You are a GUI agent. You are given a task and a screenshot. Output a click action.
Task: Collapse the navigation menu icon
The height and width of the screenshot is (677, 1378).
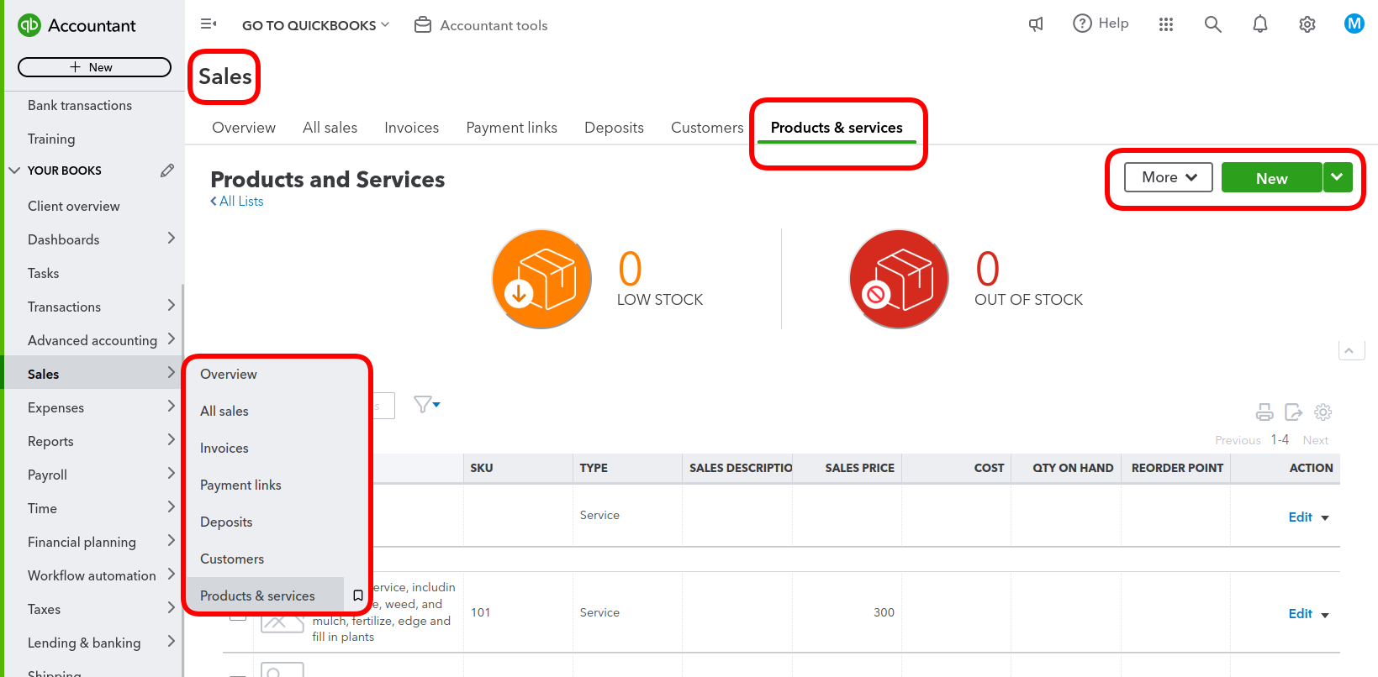point(209,24)
